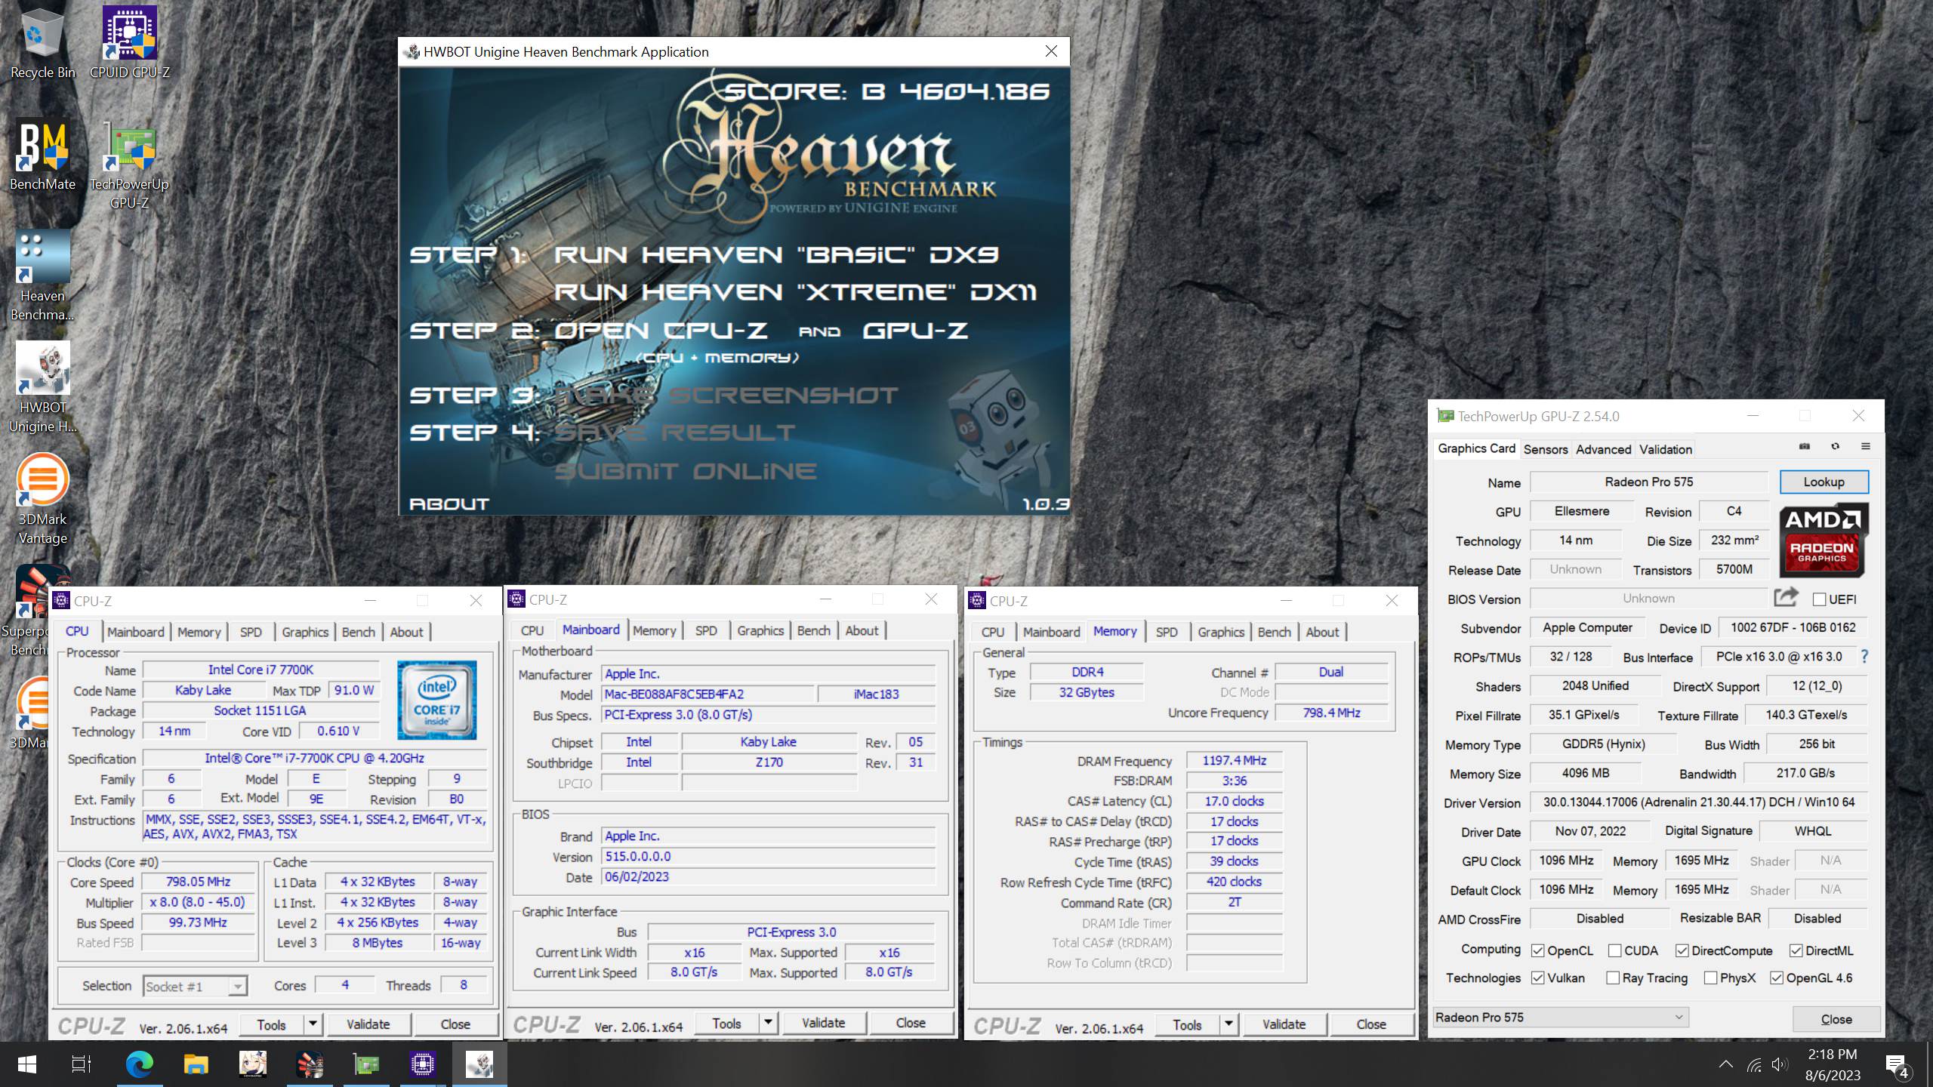Image resolution: width=1933 pixels, height=1087 pixels.
Task: Open the Recycle Bin desktop icon
Action: (42, 42)
